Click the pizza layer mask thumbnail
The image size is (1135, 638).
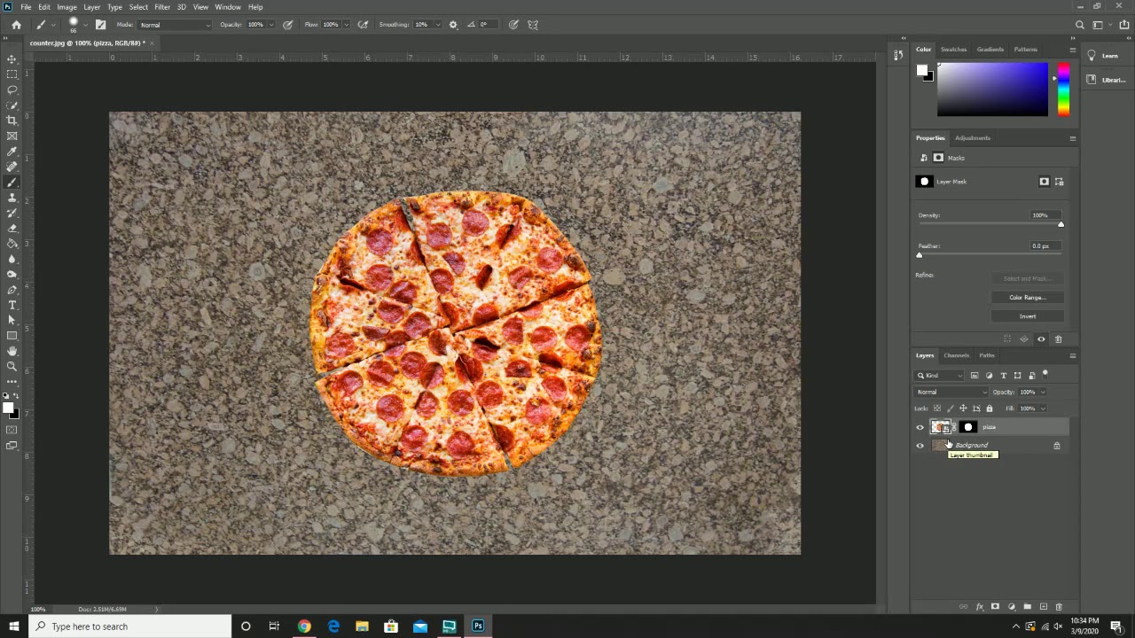point(967,427)
